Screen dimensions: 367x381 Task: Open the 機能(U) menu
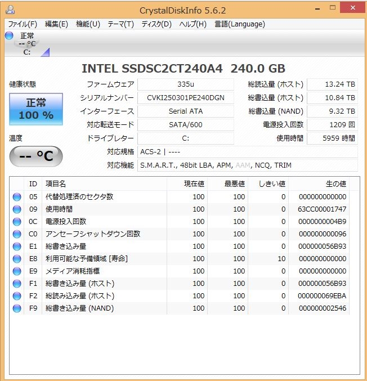coord(88,24)
